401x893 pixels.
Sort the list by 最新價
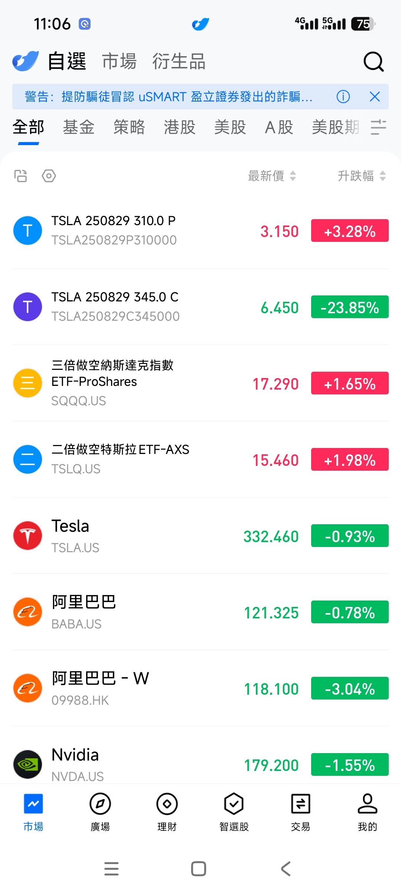272,176
